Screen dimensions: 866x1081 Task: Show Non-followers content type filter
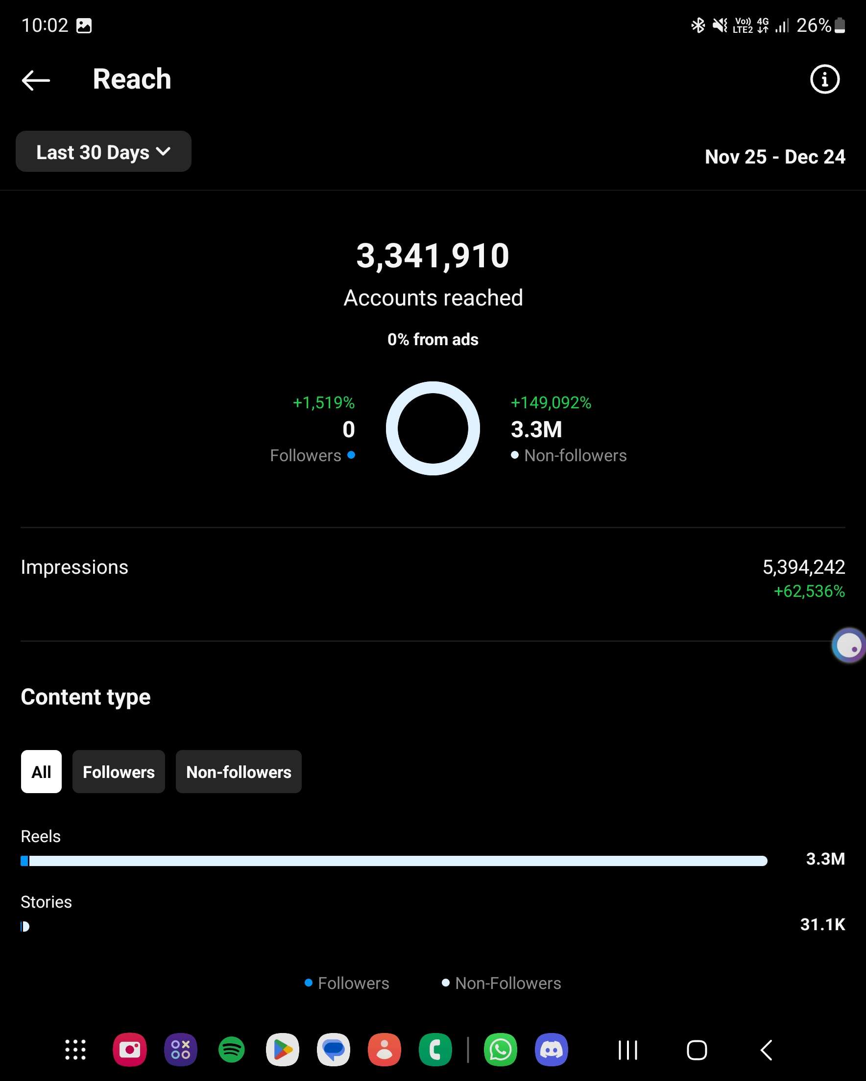(239, 772)
